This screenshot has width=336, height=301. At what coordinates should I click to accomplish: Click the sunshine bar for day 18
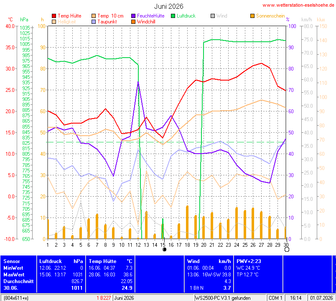(187, 222)
